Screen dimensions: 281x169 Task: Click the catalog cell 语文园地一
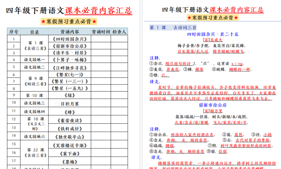click(x=34, y=60)
